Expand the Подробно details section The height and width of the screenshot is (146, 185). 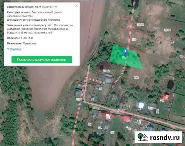[15, 49]
